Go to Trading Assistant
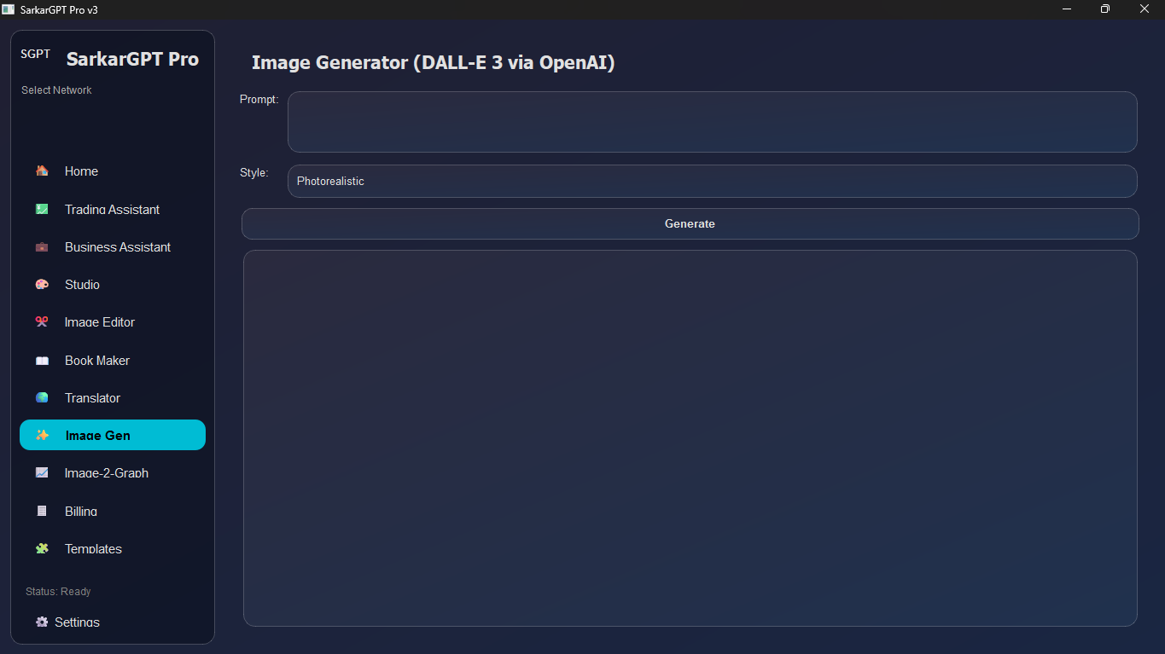 click(x=113, y=209)
